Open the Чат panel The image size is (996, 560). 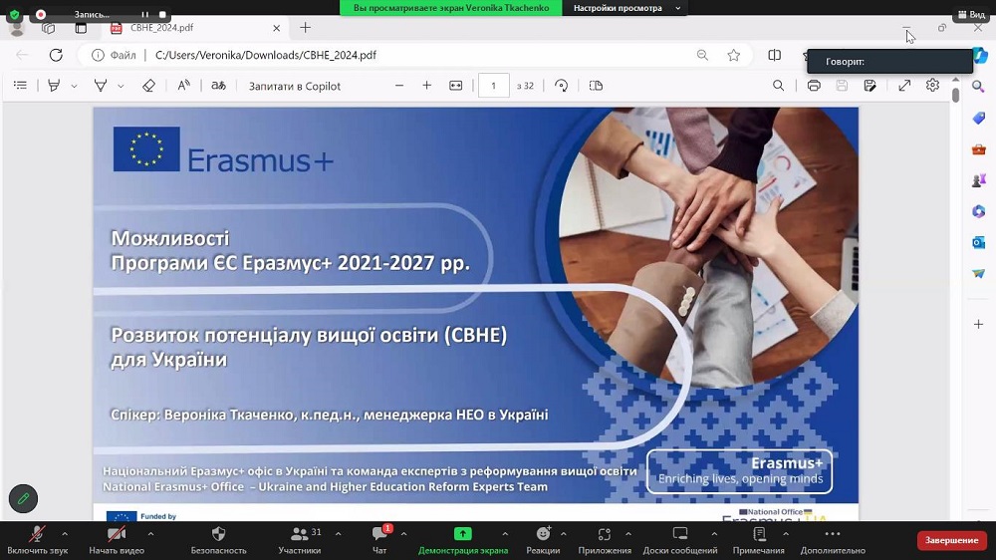tap(378, 539)
